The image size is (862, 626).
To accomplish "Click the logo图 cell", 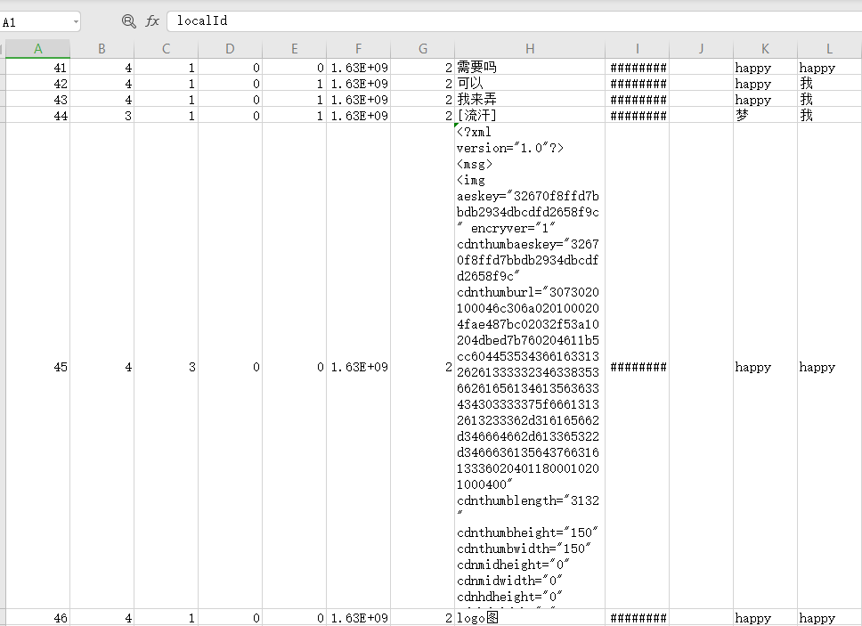I will pyautogui.click(x=530, y=618).
